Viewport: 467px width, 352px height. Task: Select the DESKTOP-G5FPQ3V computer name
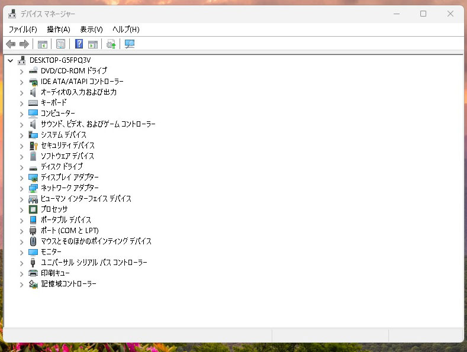click(60, 60)
